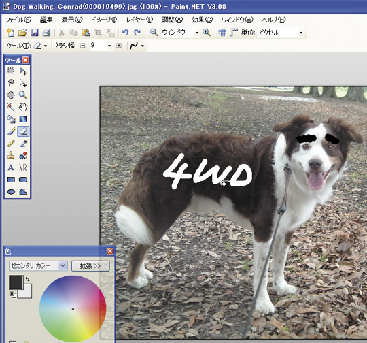Click the 拡張 >> button
367x343 pixels.
click(90, 266)
